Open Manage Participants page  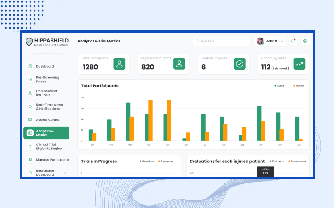pyautogui.click(x=52, y=160)
